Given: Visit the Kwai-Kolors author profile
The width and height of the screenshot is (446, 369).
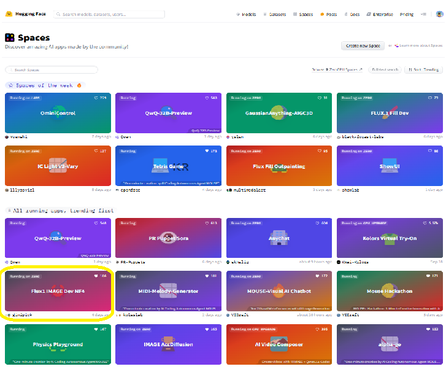Looking at the screenshot, I should click(355, 262).
